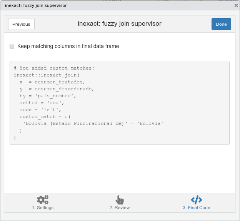This screenshot has height=221, width=240.
Task: Click the "by = 'pais_nombre'" code line
Action: click(x=48, y=96)
